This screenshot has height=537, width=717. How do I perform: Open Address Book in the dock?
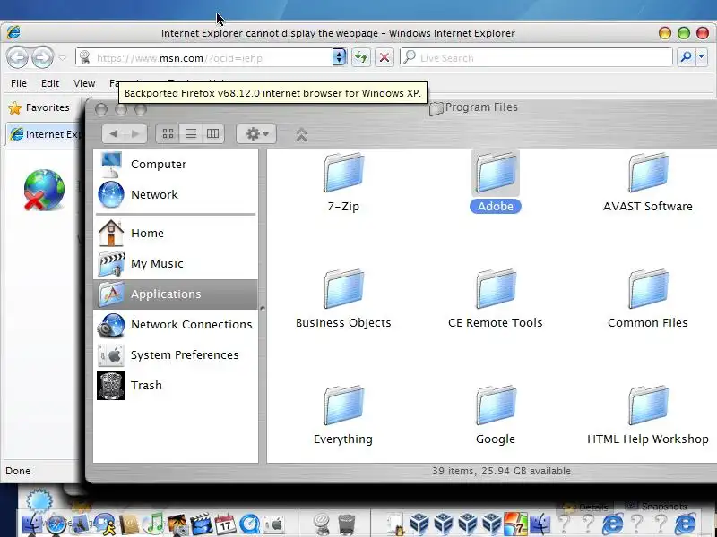click(129, 524)
